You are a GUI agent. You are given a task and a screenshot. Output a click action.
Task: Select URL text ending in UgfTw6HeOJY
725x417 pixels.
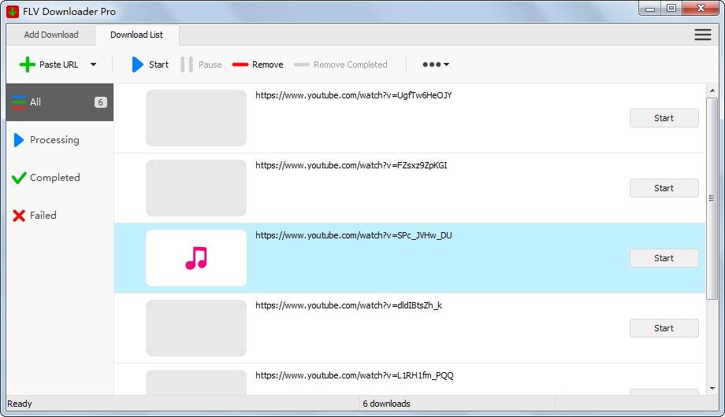point(354,95)
